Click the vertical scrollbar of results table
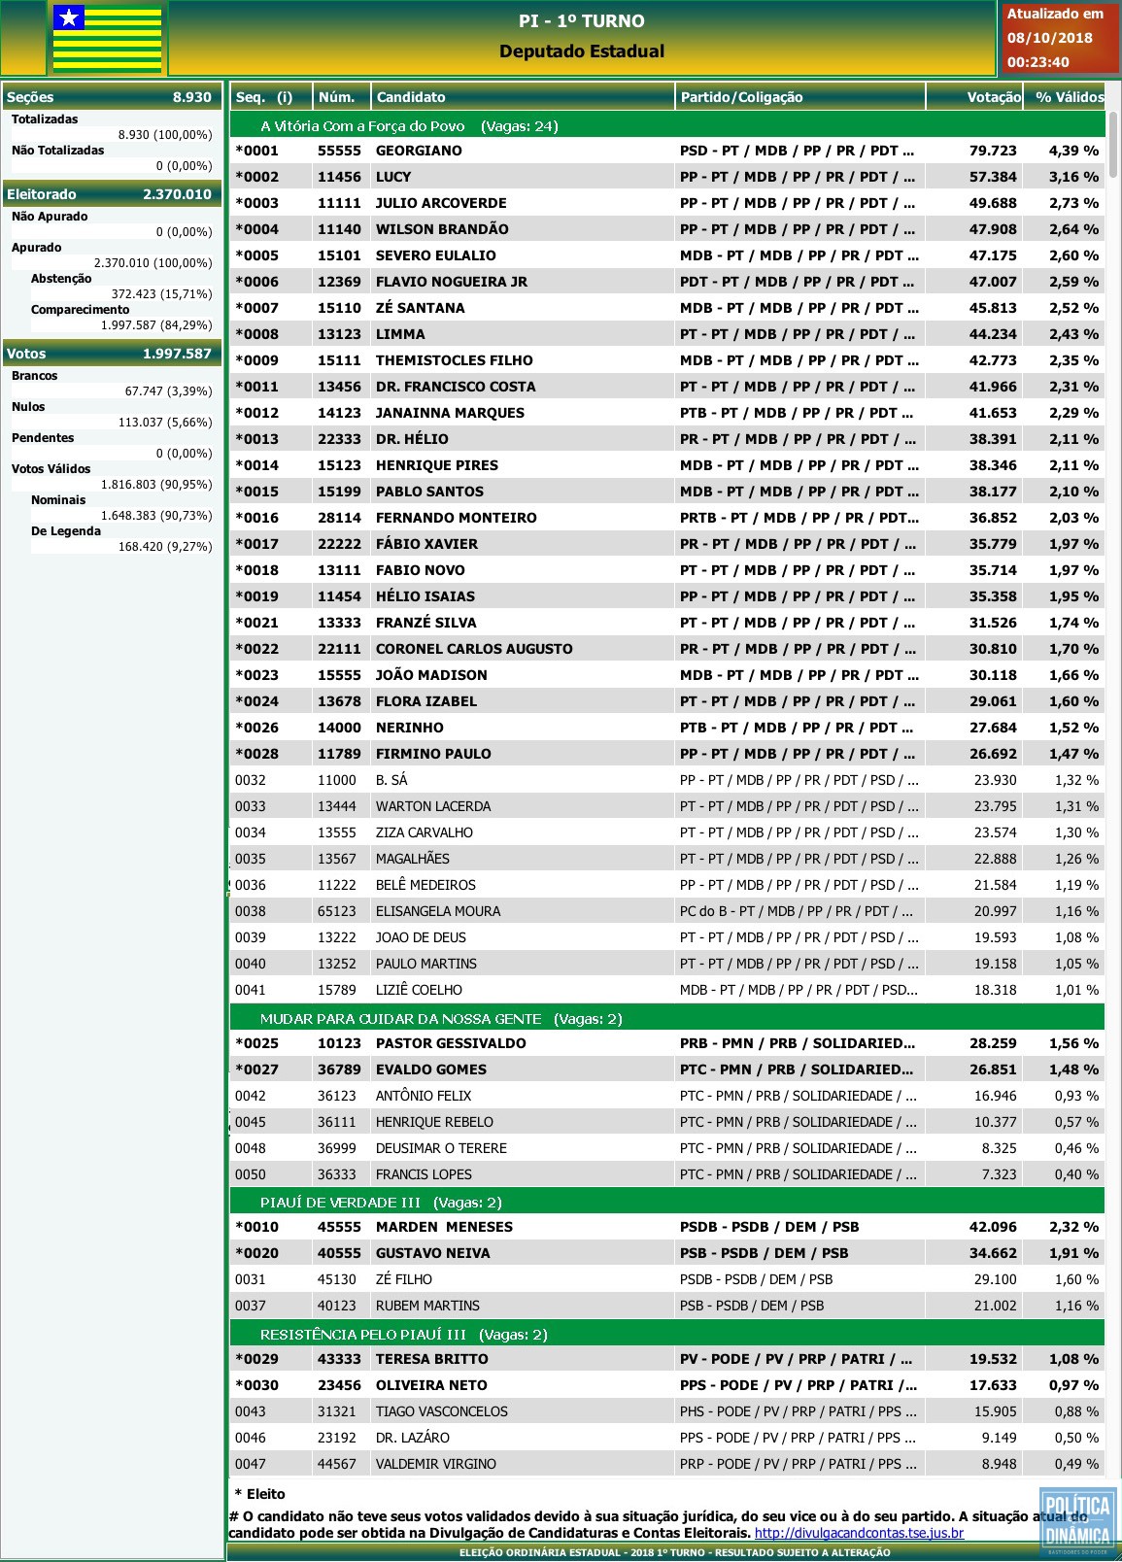The width and height of the screenshot is (1122, 1562). coord(1113,144)
